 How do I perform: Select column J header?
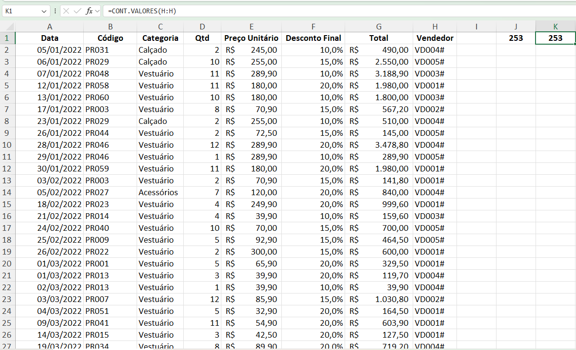tap(516, 27)
